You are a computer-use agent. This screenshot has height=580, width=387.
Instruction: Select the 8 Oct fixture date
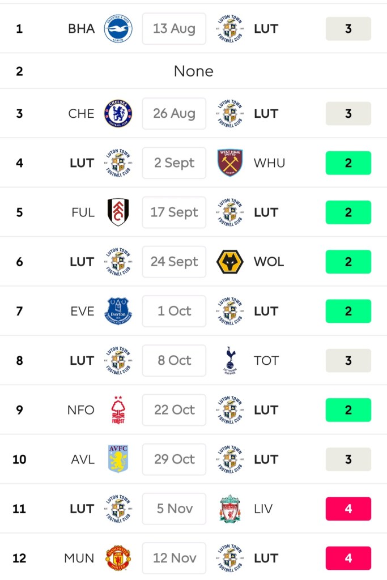point(174,361)
